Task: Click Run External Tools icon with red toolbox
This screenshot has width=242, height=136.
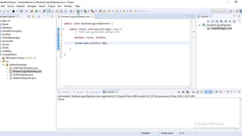Action: tap(92, 11)
